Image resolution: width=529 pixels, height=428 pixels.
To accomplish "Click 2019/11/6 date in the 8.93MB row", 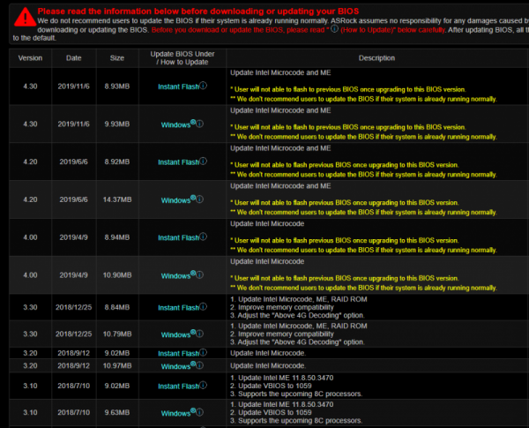I will [73, 86].
